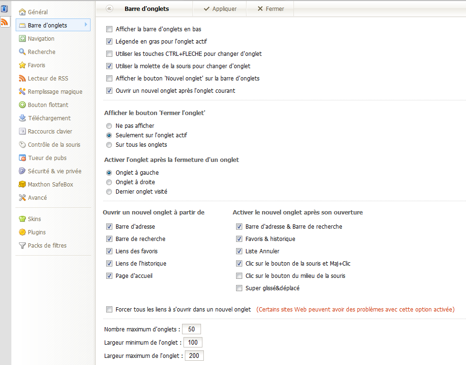Click the Général home icon

tap(22, 12)
